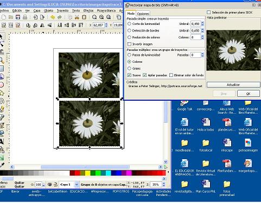Click the luminosidad Umbral 0,450 spinner arrows
Viewport: 261px width, 203px height.
(x=202, y=24)
